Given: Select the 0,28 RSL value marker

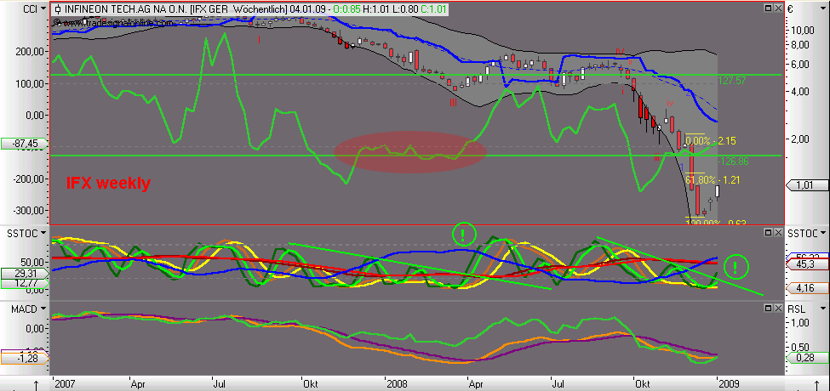Looking at the screenshot, I should pos(807,359).
